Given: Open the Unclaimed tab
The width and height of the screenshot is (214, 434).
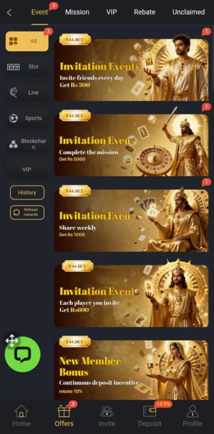Looking at the screenshot, I should click(189, 12).
